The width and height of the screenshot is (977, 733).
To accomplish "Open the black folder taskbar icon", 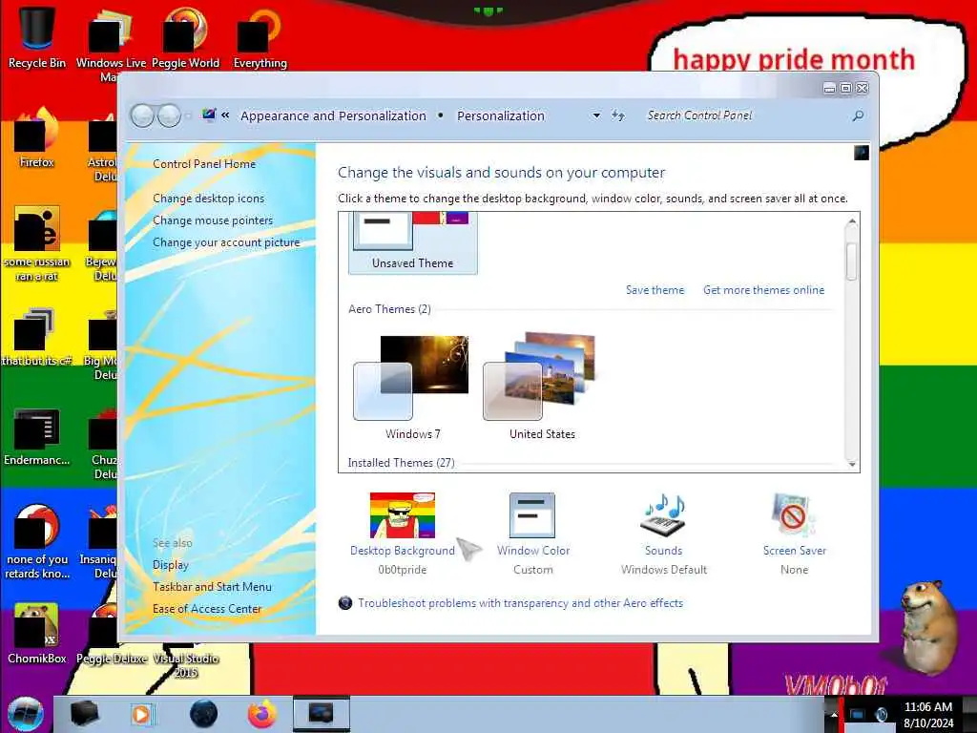I will (x=84, y=714).
